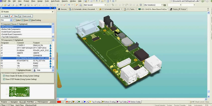Click the Apply button
212x106 pixels.
tap(5, 16)
